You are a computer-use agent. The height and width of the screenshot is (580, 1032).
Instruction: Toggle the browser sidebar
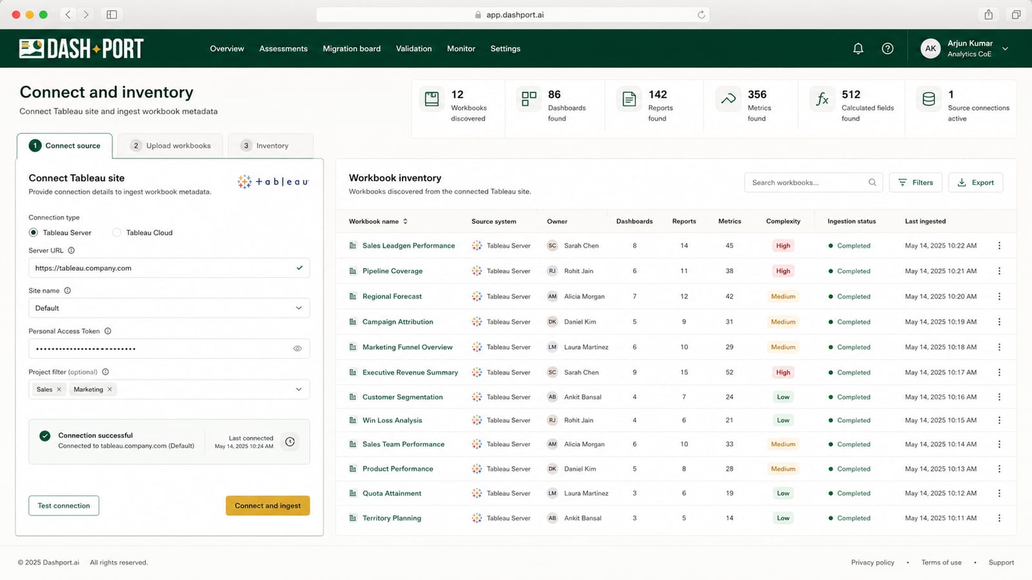112,14
